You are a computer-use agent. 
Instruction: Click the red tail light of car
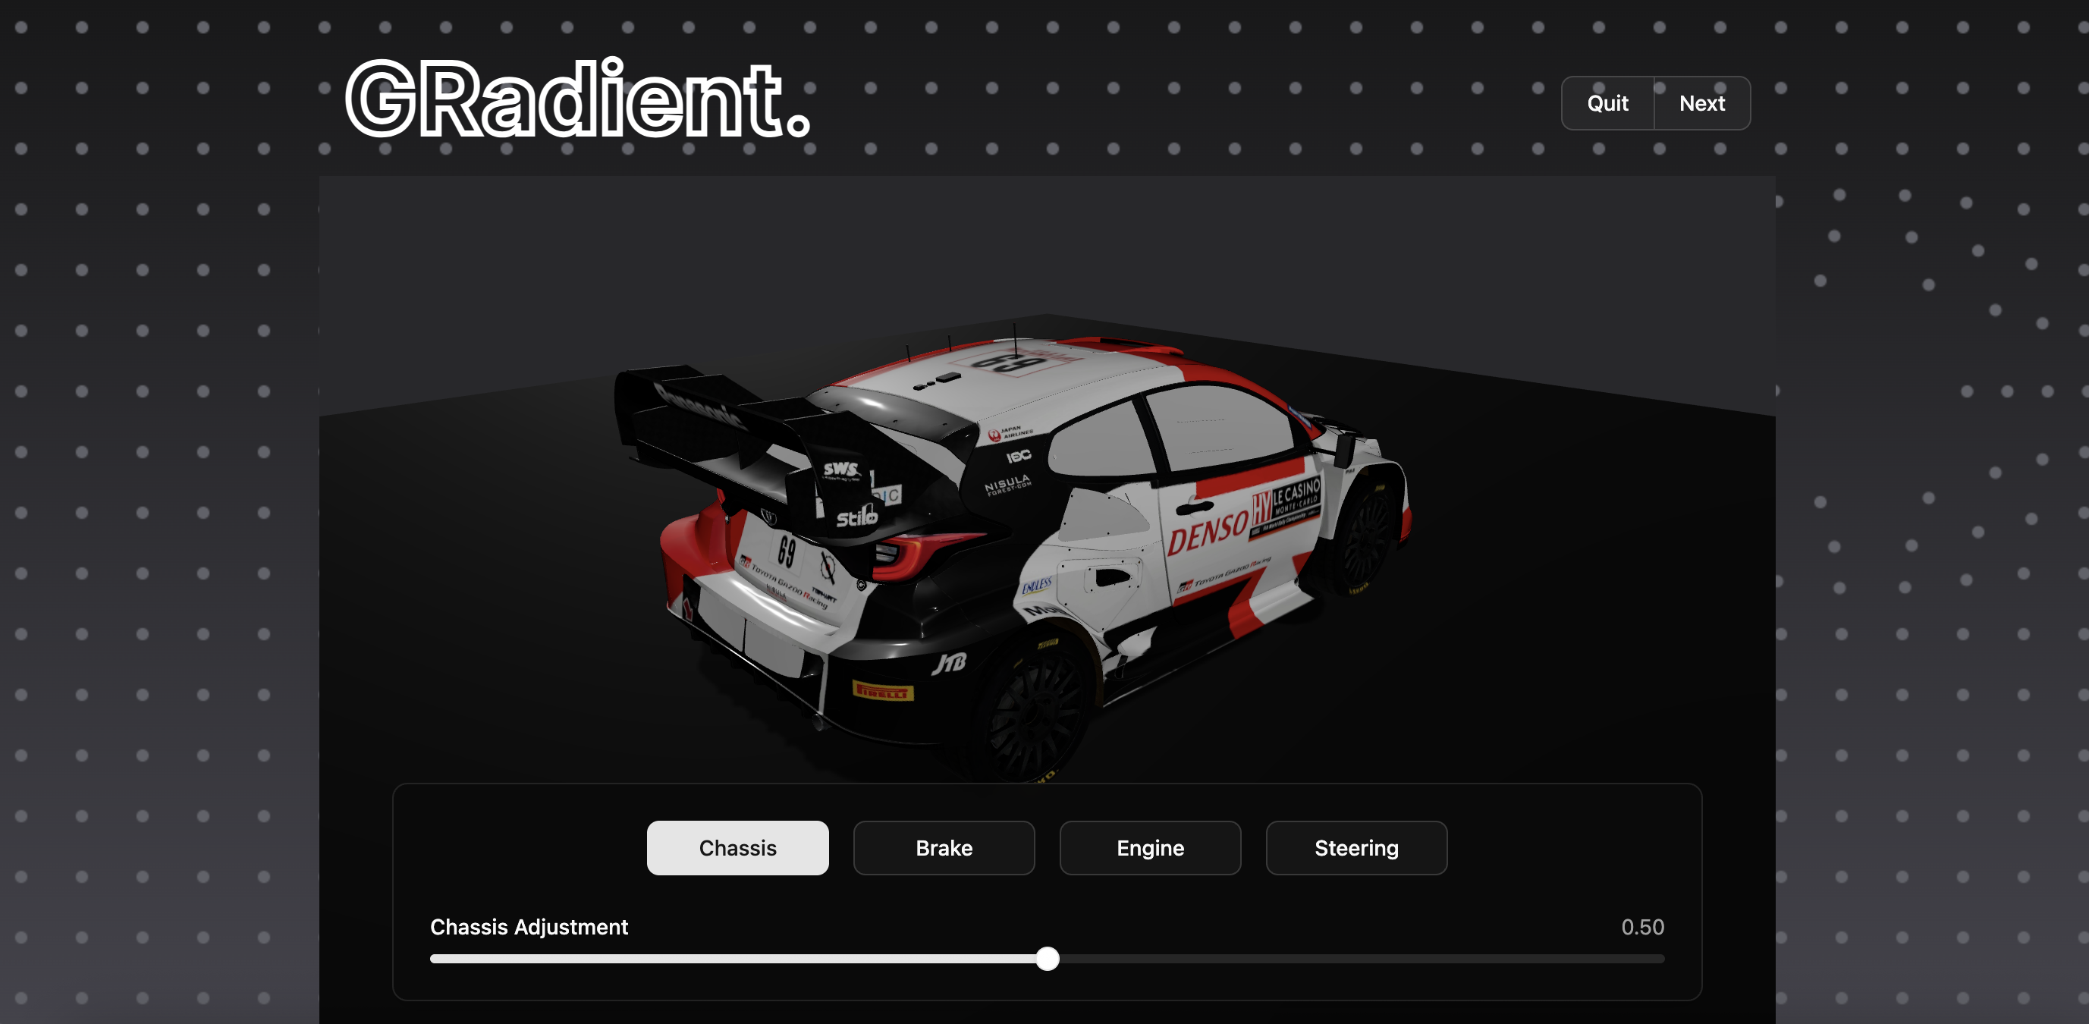coord(920,551)
